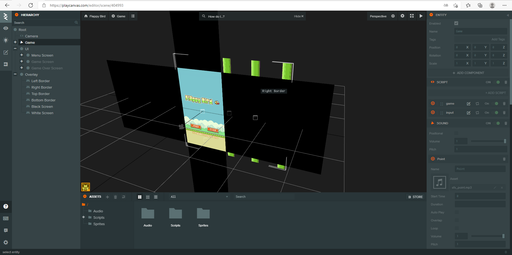512x255 pixels.
Task: Click the Add Tags field
Action: click(x=481, y=39)
